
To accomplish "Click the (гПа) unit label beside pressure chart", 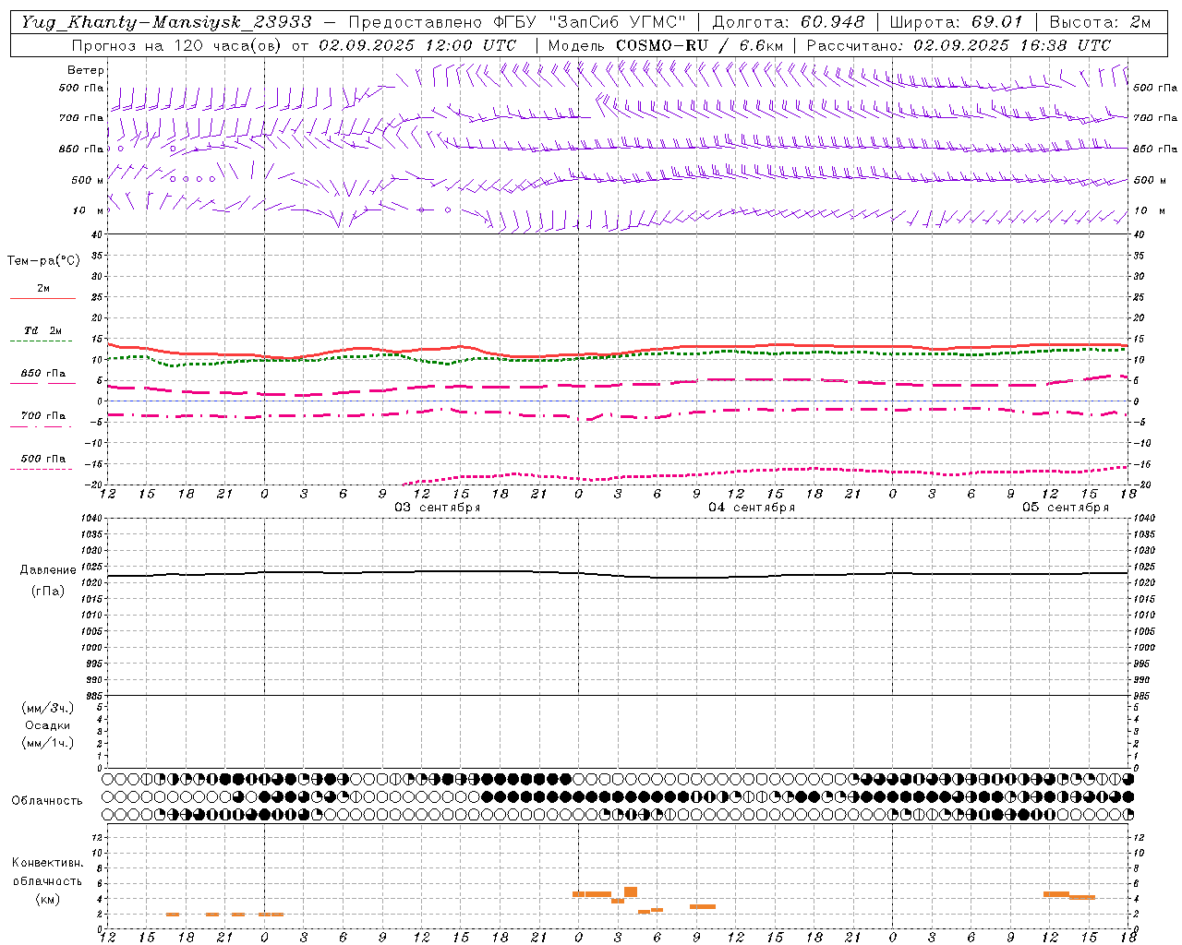I will (48, 591).
